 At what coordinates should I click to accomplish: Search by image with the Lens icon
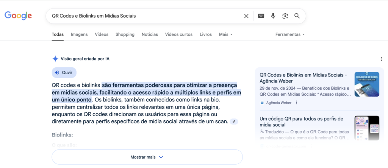pyautogui.click(x=285, y=16)
